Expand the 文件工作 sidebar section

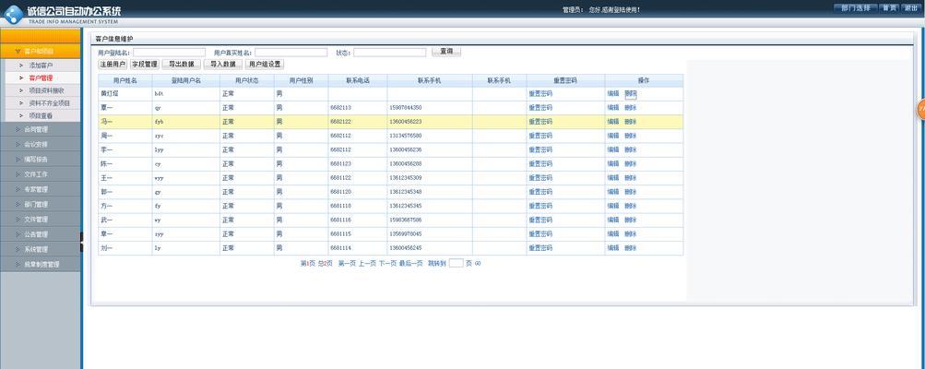40,174
